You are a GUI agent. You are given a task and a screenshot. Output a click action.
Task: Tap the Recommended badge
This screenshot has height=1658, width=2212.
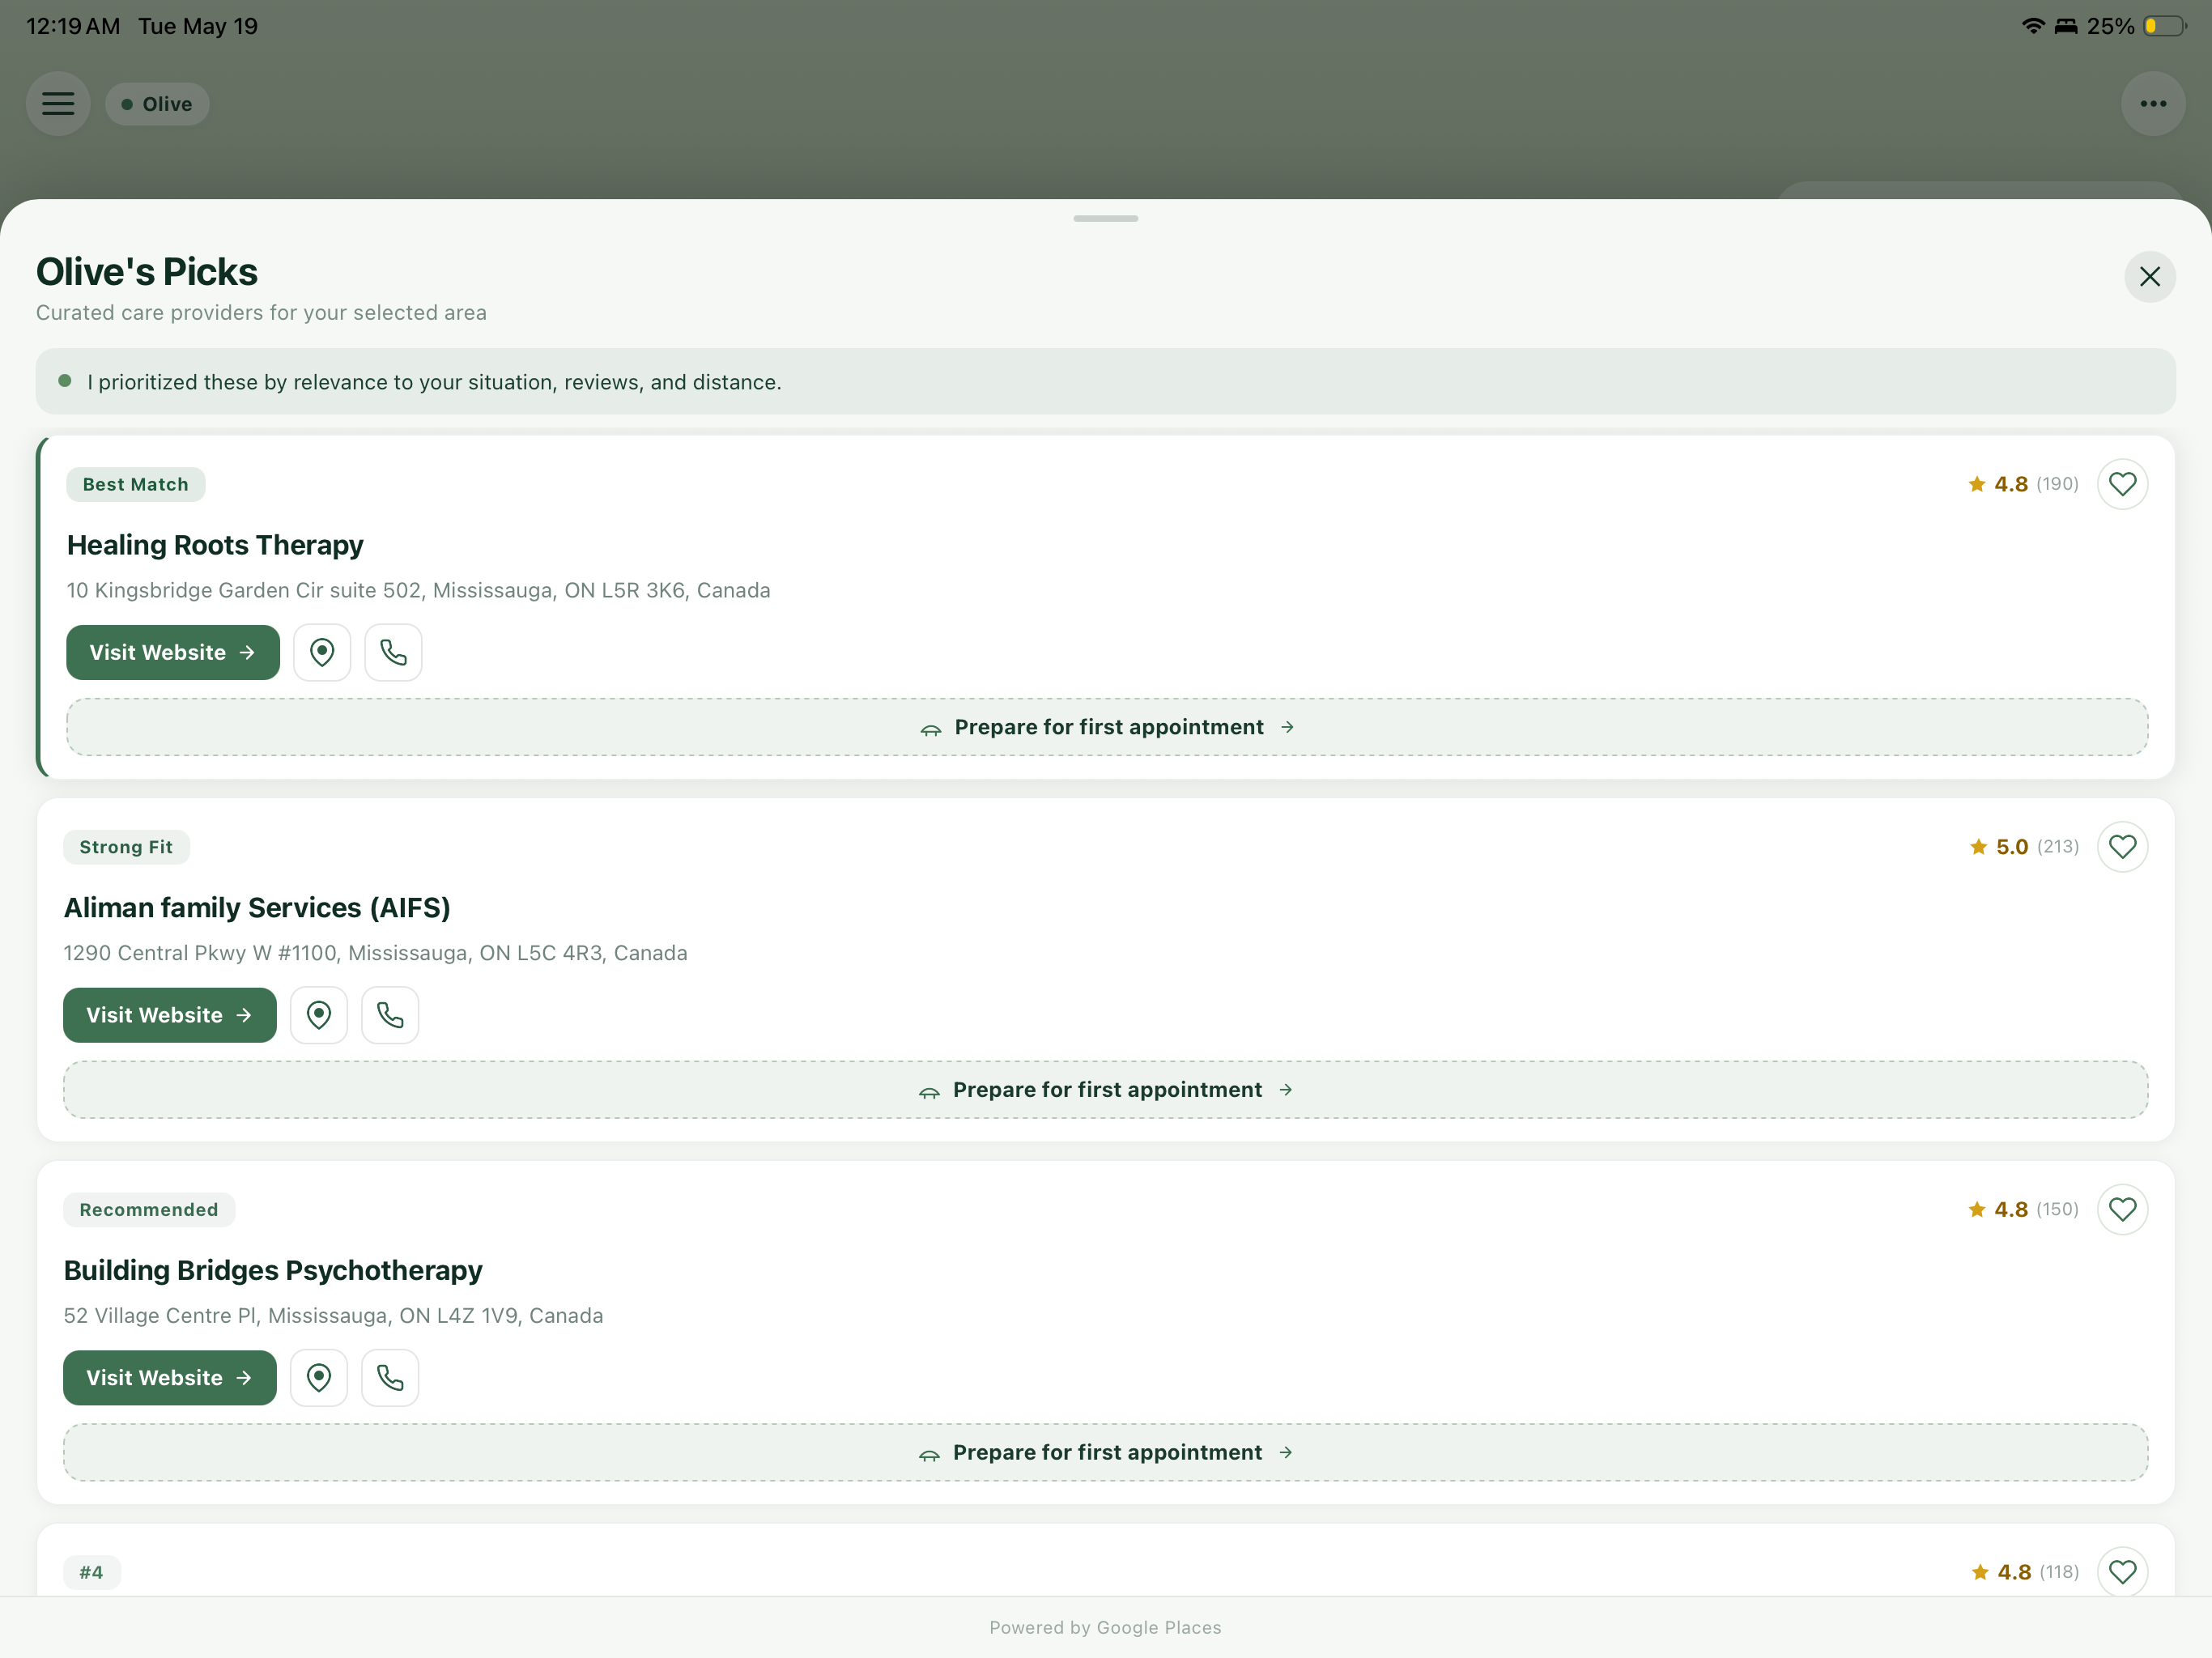(150, 1210)
